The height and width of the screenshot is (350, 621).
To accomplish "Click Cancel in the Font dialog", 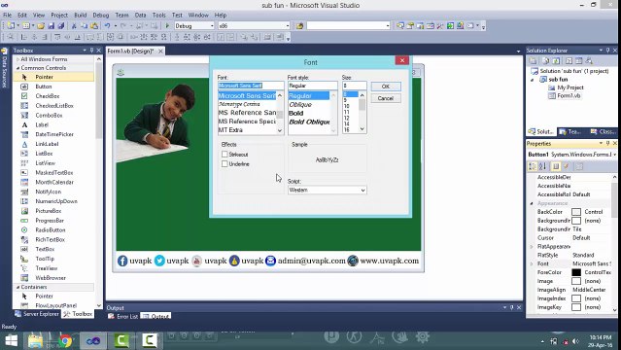I will click(386, 98).
